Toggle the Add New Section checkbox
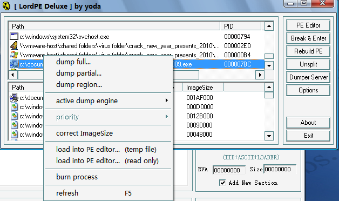Image resolution: width=339 pixels, height=201 pixels. click(x=222, y=183)
